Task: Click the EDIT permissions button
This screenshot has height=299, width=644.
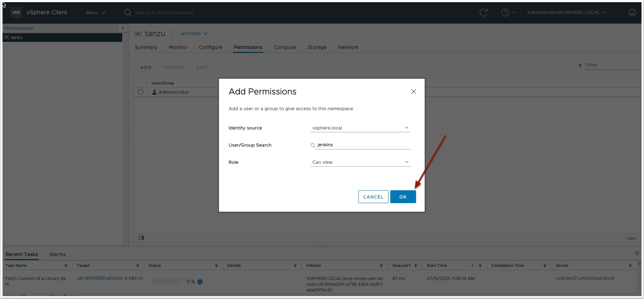Action: [202, 68]
